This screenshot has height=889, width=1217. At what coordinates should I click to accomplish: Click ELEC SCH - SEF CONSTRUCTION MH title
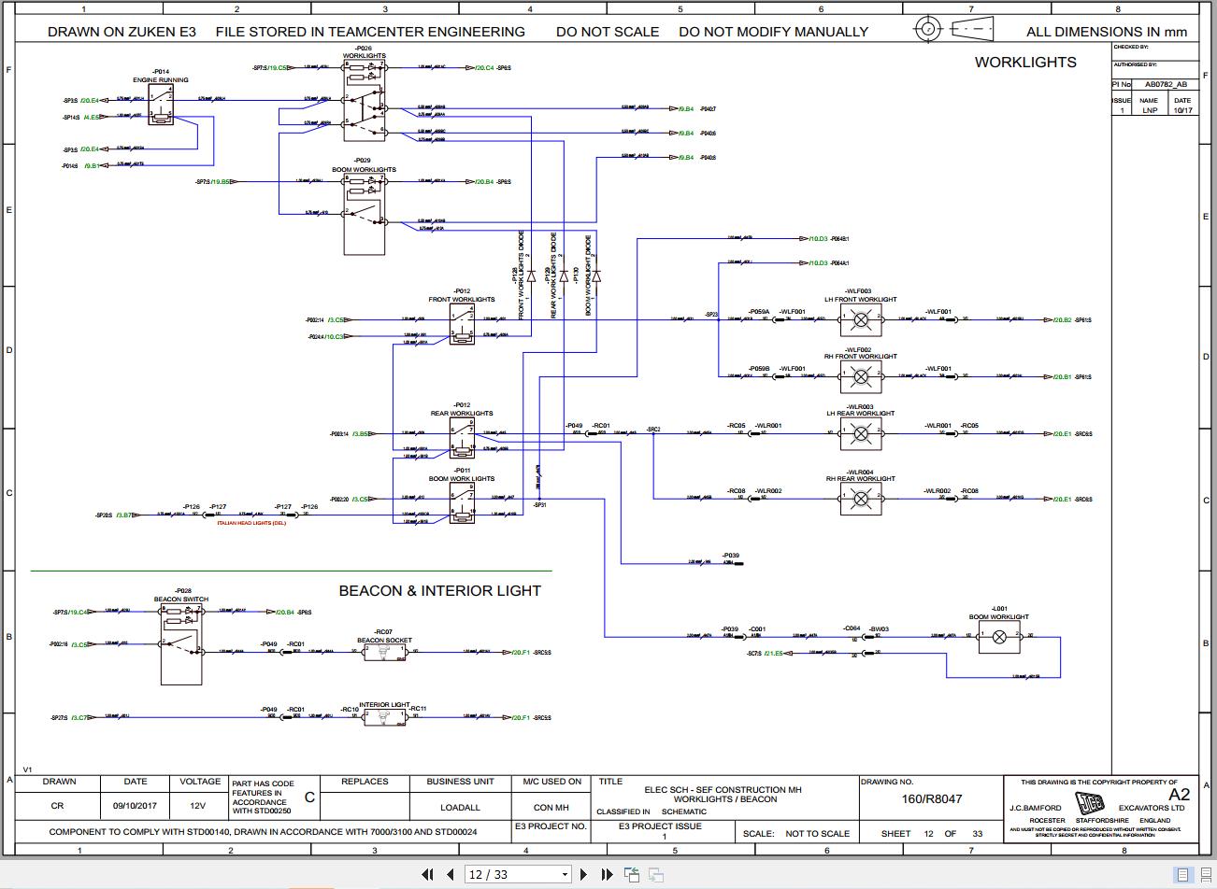pyautogui.click(x=723, y=790)
